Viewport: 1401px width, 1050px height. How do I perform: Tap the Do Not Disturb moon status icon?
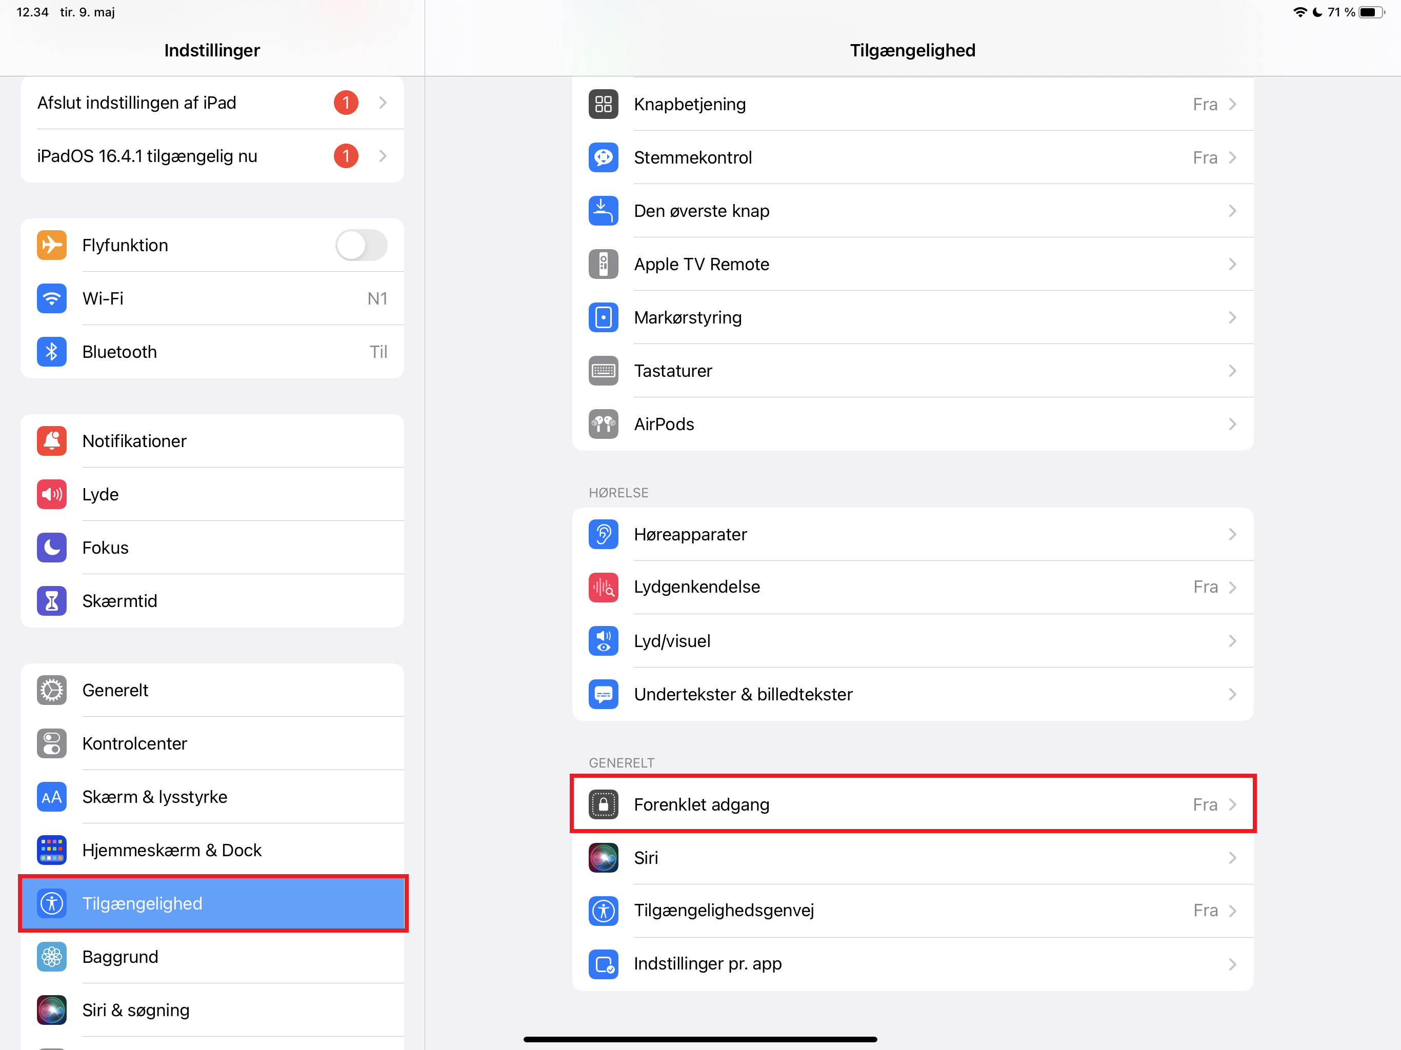1317,12
